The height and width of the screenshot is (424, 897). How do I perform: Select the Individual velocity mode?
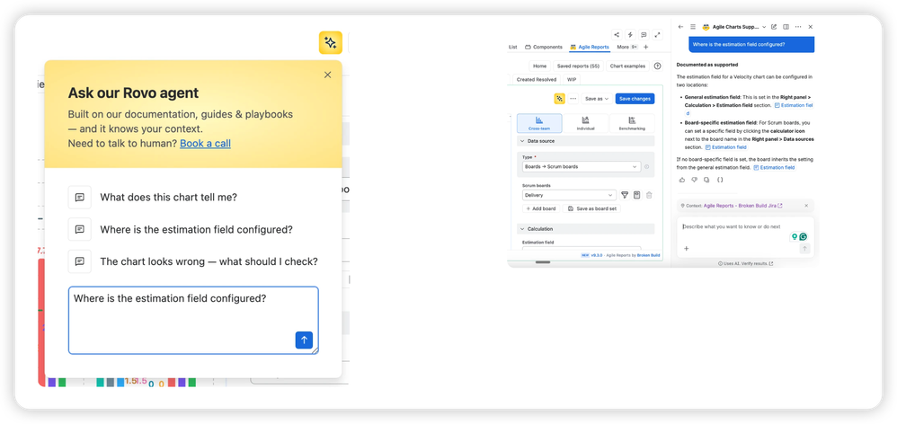pos(585,123)
